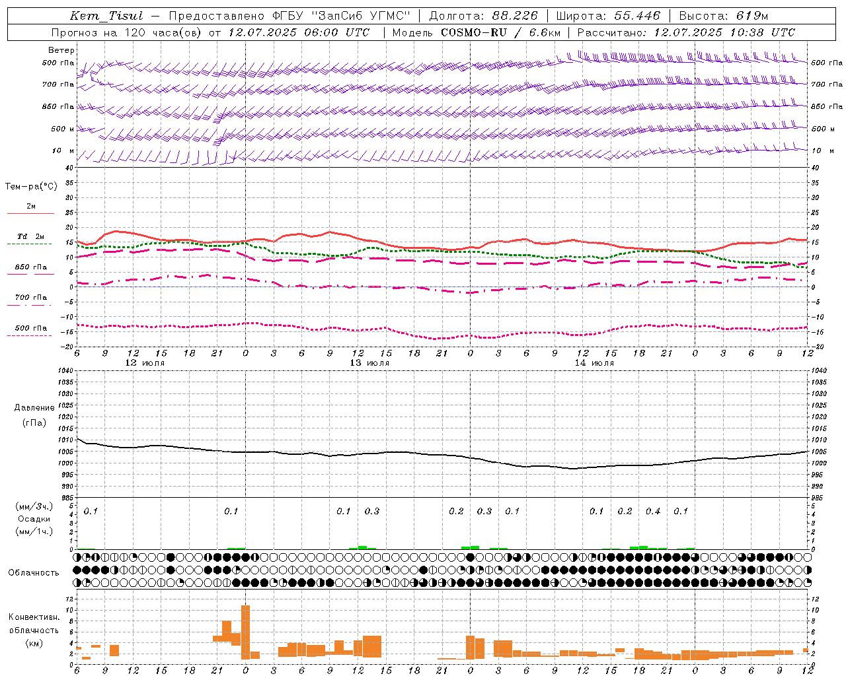The height and width of the screenshot is (676, 846).
Task: Click the forecast start time 12.07.2025 06:00 UTC
Action: 299,32
